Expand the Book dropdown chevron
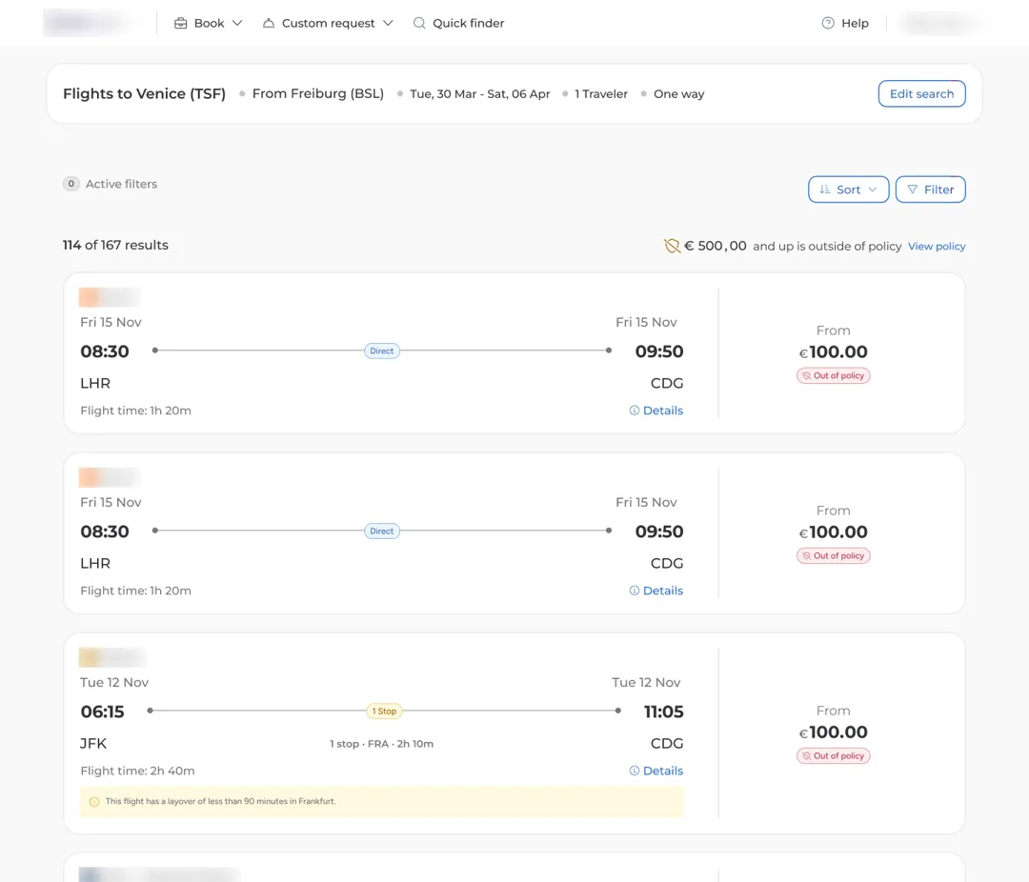1029x882 pixels. [x=237, y=23]
